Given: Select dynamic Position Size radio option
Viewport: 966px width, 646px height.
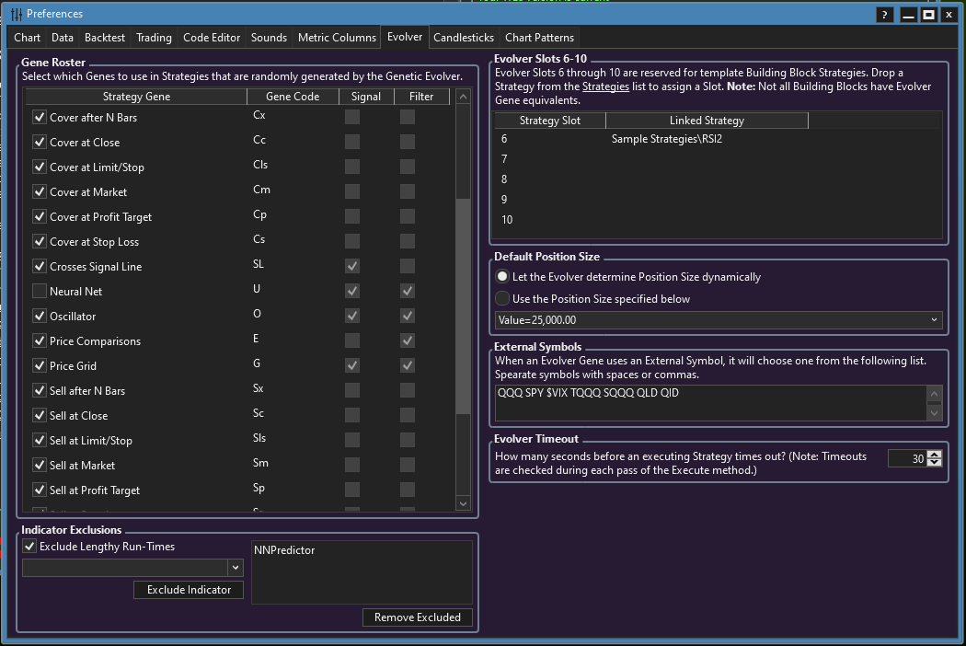Looking at the screenshot, I should (x=502, y=277).
